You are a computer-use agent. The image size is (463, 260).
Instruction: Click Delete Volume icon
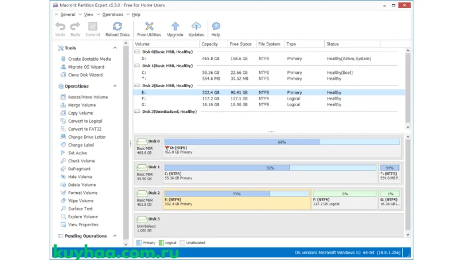tap(63, 185)
